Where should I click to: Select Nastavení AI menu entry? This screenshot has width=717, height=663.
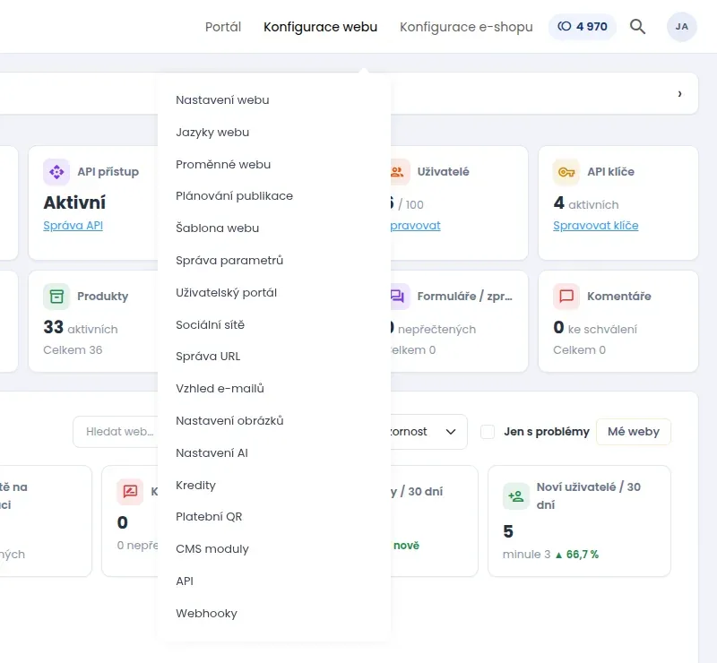(x=212, y=452)
